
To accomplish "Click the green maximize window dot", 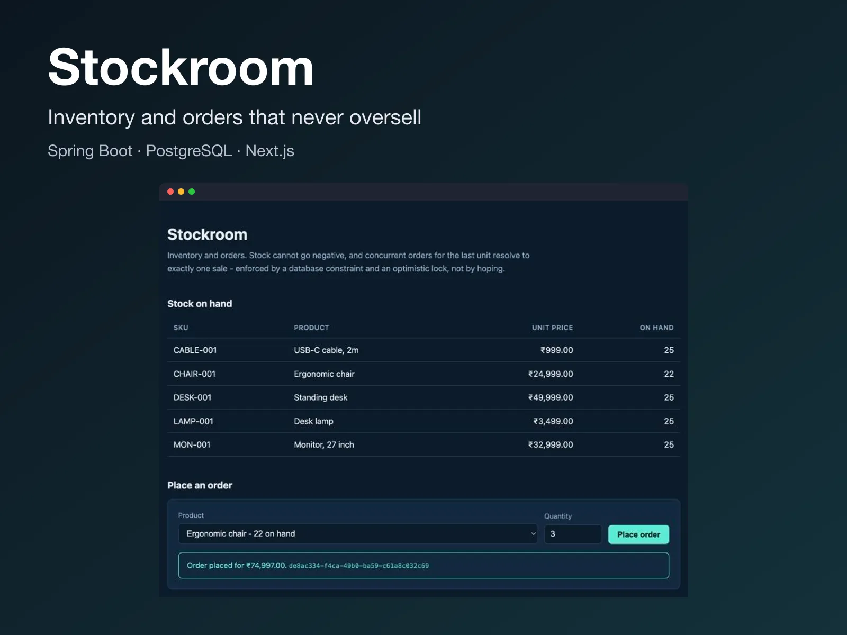I will [192, 192].
